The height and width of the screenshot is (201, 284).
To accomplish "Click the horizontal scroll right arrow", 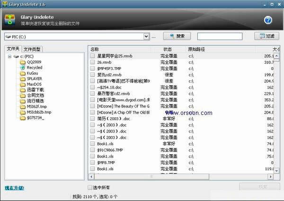I will click(x=270, y=176).
